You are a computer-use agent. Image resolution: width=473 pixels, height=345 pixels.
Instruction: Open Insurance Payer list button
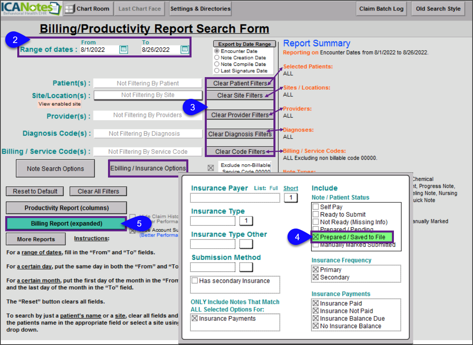click(290, 198)
